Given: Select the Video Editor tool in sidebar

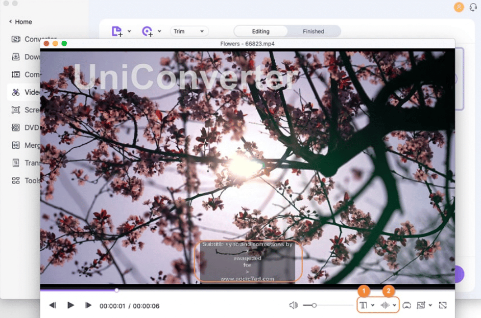Looking at the screenshot, I should point(32,92).
